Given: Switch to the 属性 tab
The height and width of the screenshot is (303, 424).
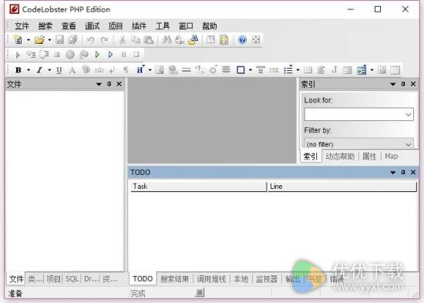Looking at the screenshot, I should [x=369, y=157].
